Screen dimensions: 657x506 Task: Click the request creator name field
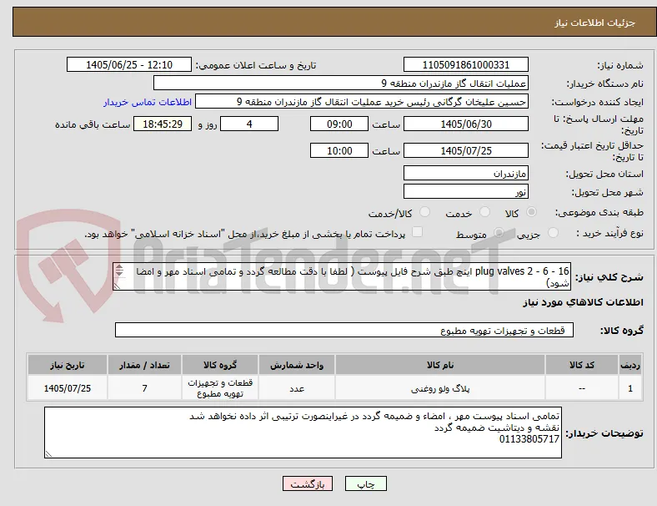(362, 102)
